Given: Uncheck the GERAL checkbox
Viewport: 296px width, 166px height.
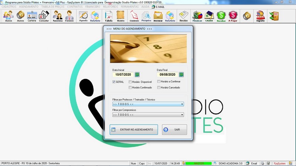Looking at the screenshot, I should (114, 82).
